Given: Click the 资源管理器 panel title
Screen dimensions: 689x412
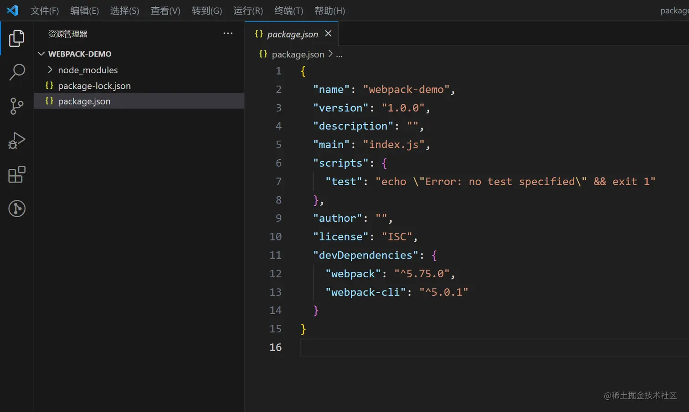Looking at the screenshot, I should pyautogui.click(x=67, y=34).
